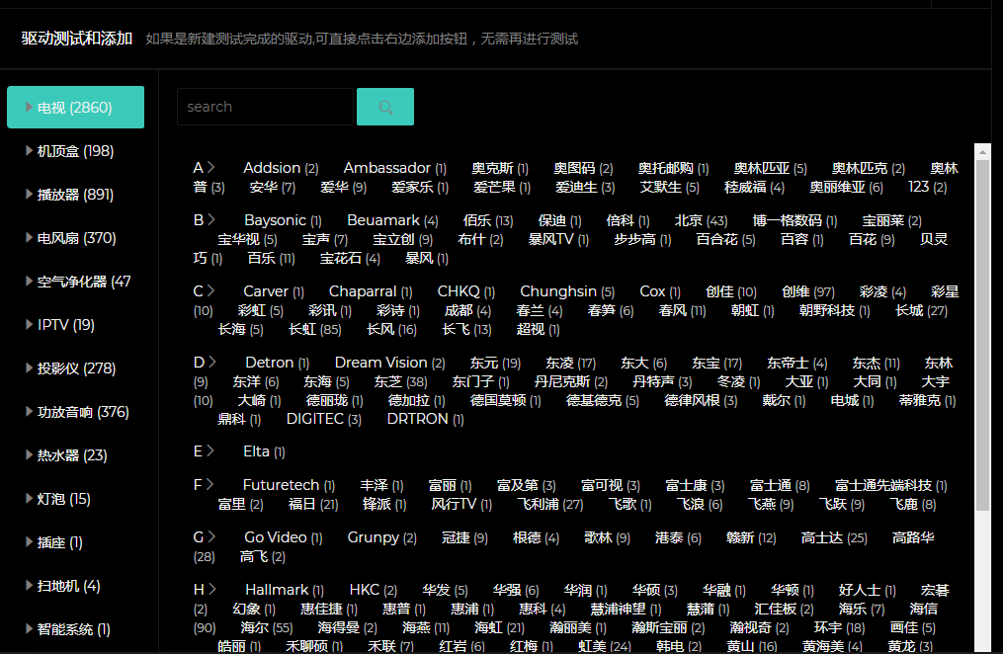Click the brand list vertical scrollbar

pyautogui.click(x=981, y=336)
